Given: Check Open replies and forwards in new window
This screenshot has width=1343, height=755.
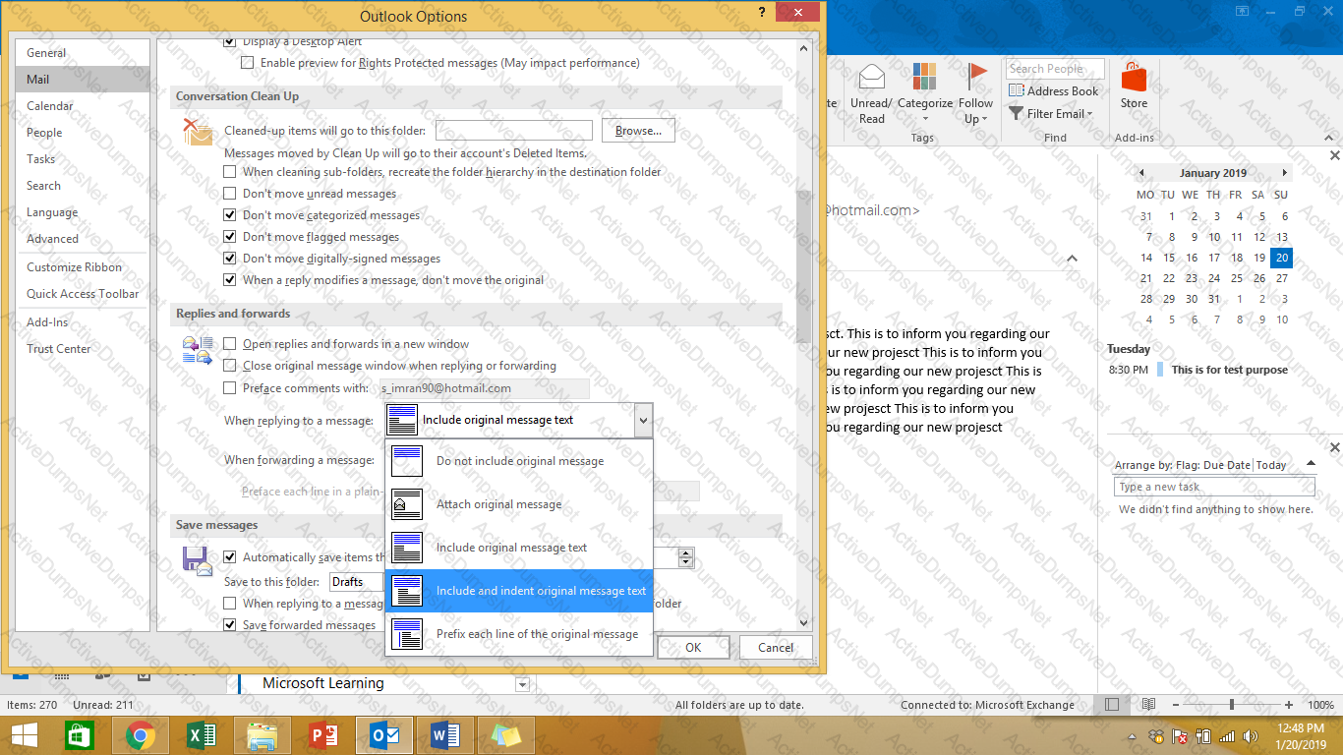Looking at the screenshot, I should click(230, 344).
